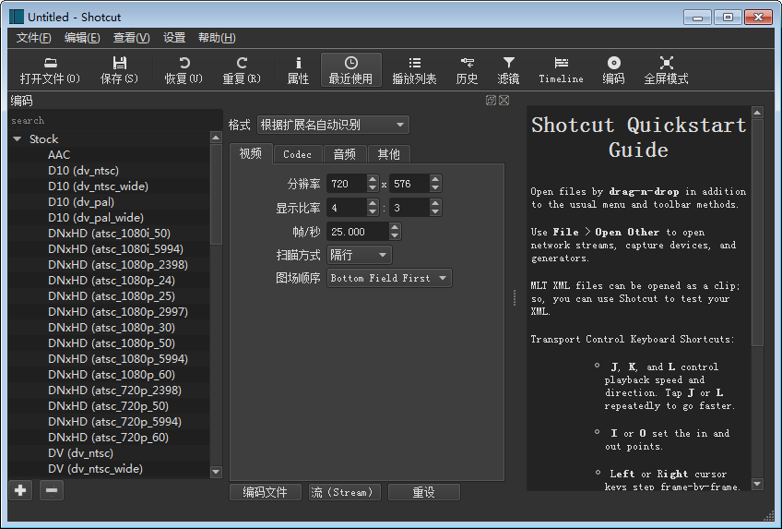Open the Properties (属性) panel icon
This screenshot has width=782, height=529.
click(x=298, y=69)
